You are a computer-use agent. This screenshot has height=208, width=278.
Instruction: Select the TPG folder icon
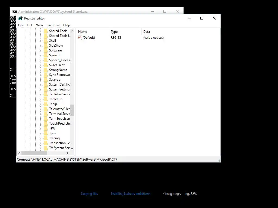(x=46, y=128)
